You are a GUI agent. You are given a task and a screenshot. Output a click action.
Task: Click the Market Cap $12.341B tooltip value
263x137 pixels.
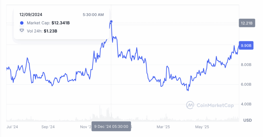61,23
